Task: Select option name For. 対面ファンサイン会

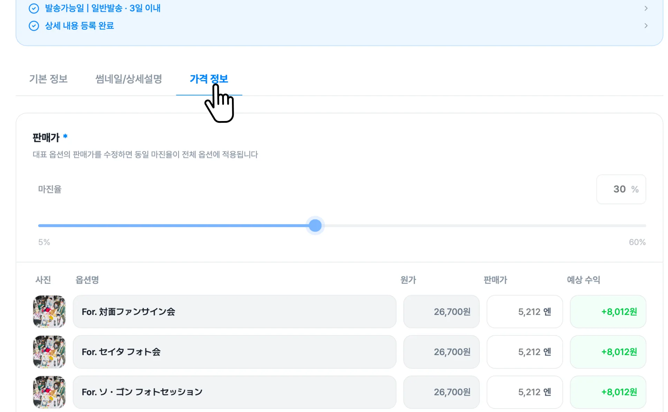Action: click(234, 311)
